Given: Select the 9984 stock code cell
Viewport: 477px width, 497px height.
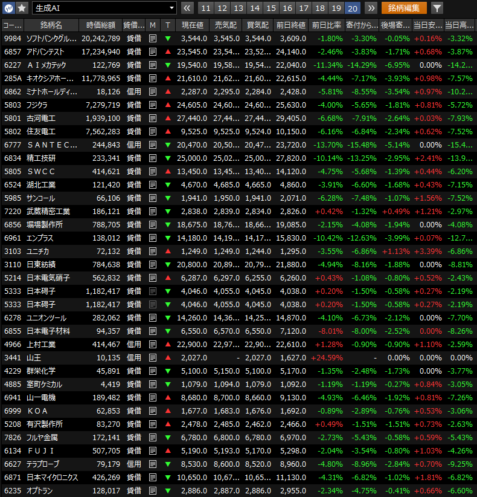Looking at the screenshot, I should point(12,38).
